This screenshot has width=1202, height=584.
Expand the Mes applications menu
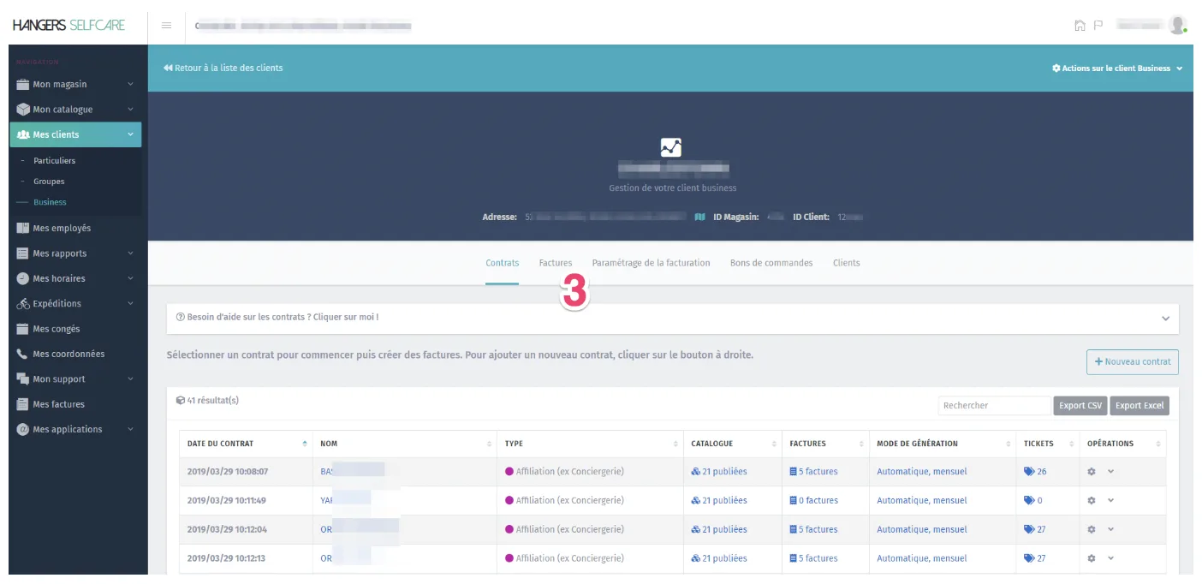(x=130, y=429)
